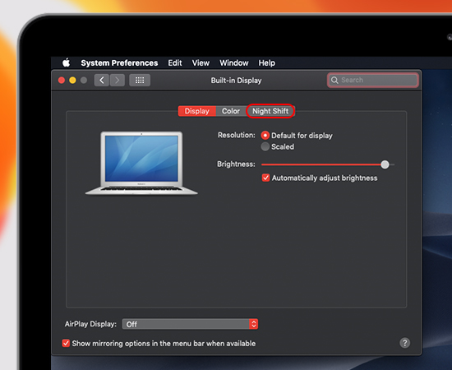452x370 pixels.
Task: Open the System Preferences menu
Action: [x=119, y=62]
